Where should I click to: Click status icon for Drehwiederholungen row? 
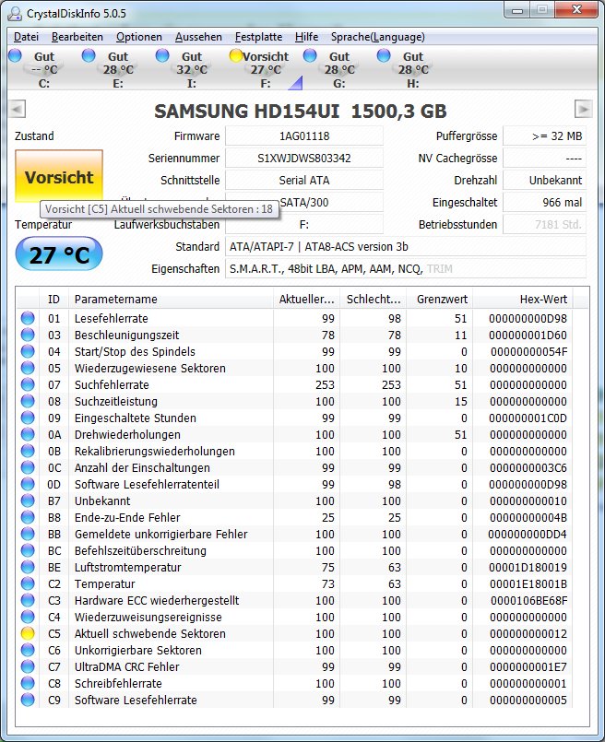[28, 434]
